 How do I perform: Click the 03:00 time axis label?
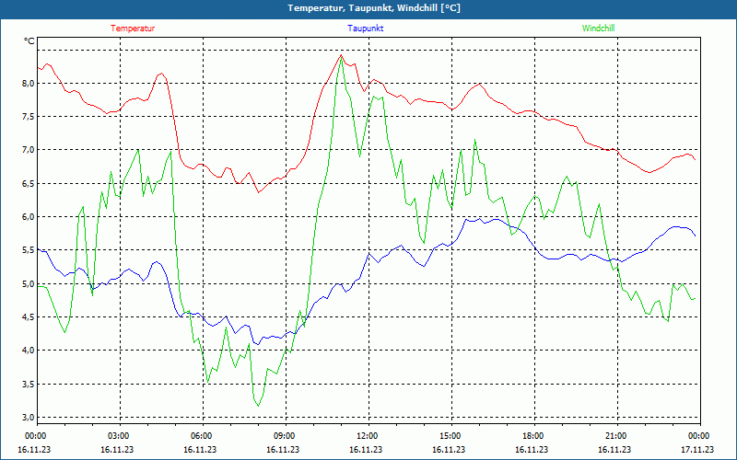pyautogui.click(x=119, y=436)
